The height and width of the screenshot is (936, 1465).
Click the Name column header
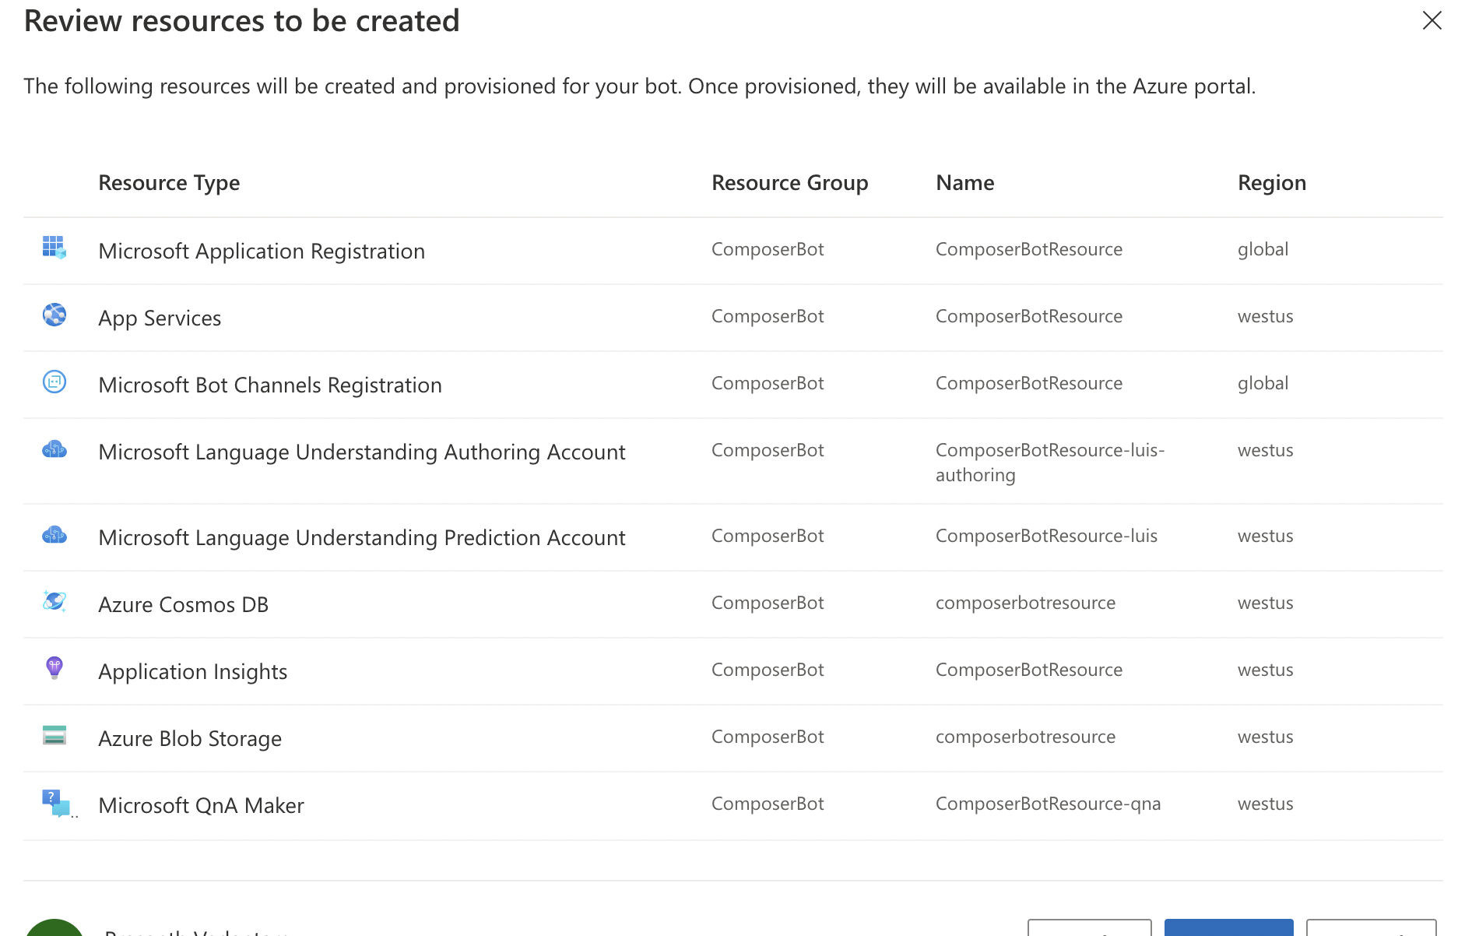tap(964, 183)
